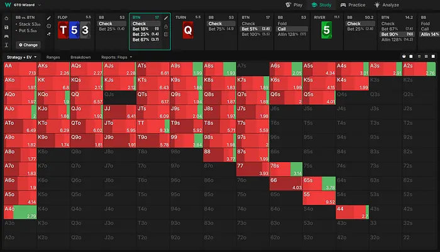Viewport: 440px width, 252px height.
Task: Open the Strategy + EV dropdown
Action: (22, 57)
